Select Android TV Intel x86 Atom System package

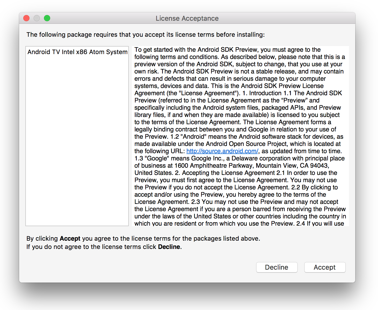(77, 52)
